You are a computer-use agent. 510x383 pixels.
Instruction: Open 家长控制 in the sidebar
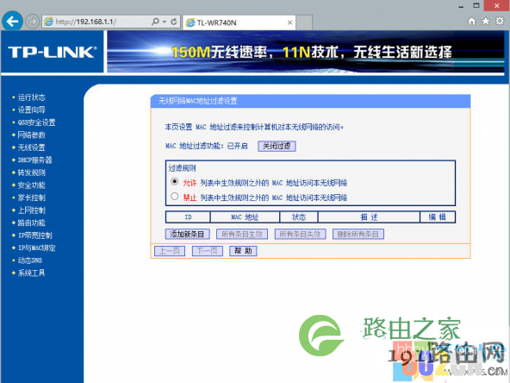point(31,198)
